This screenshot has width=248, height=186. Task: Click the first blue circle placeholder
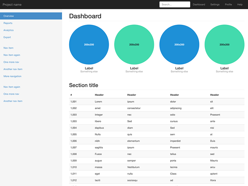pyautogui.click(x=89, y=44)
